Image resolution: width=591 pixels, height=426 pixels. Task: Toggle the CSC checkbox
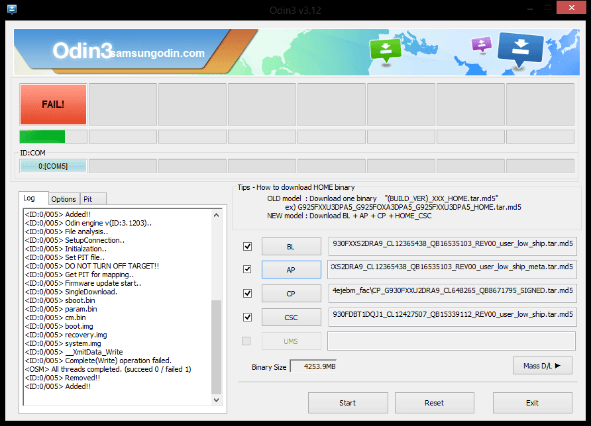tap(247, 318)
